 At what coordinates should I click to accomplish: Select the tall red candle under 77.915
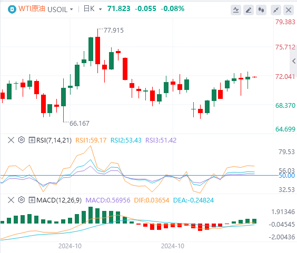click(98, 50)
